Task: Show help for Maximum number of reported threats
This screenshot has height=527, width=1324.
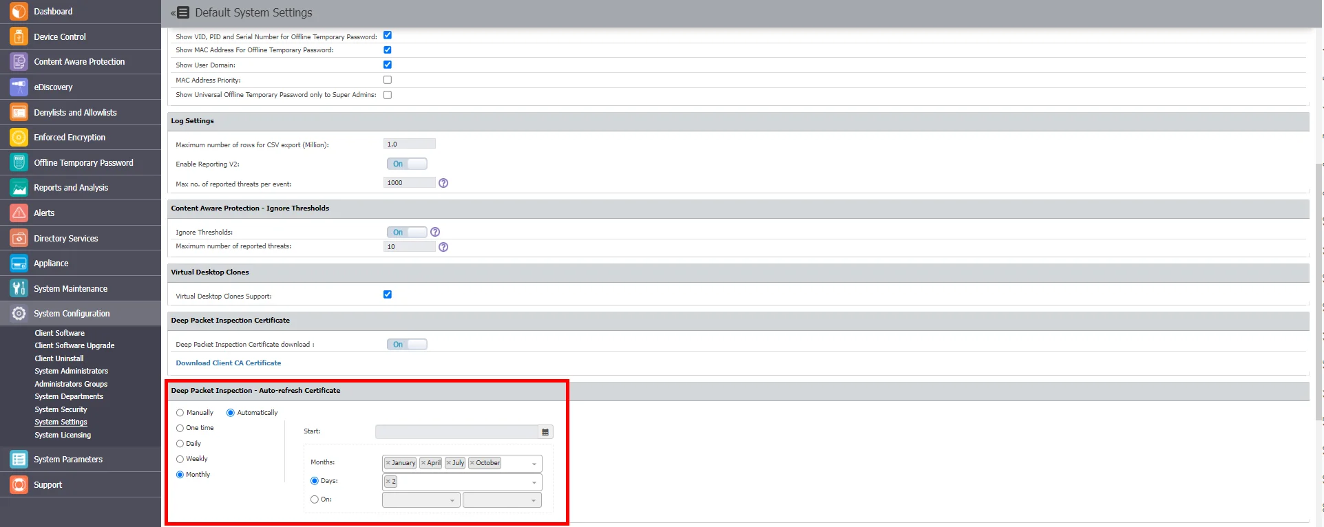Action: 443,247
